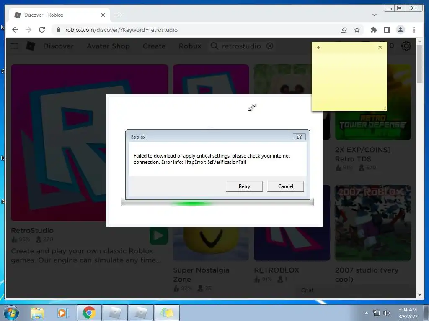Image resolution: width=429 pixels, height=321 pixels.
Task: Open 2007 studio (very cool) thumbnail
Action: 373,223
